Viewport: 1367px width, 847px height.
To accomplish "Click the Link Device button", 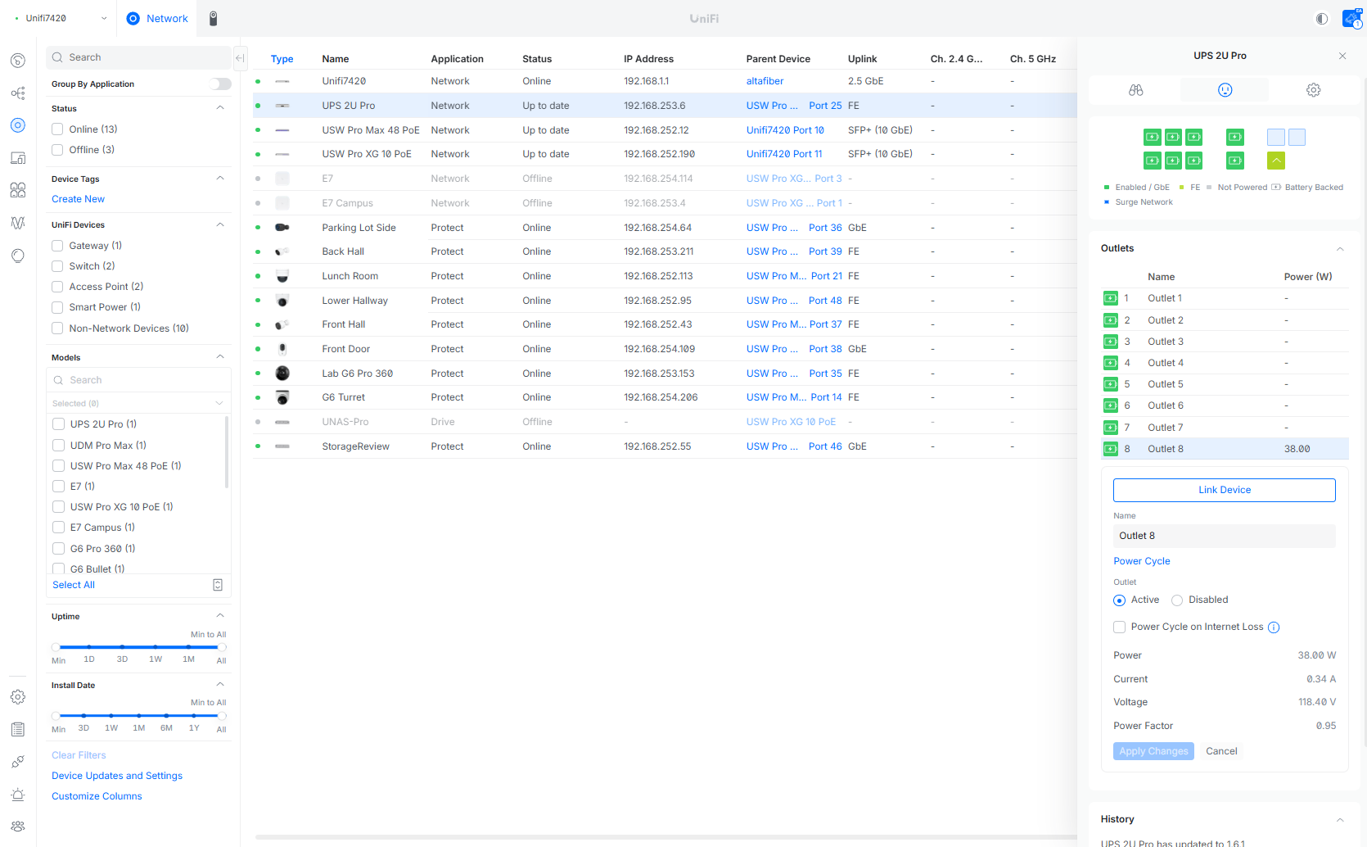I will (1225, 490).
